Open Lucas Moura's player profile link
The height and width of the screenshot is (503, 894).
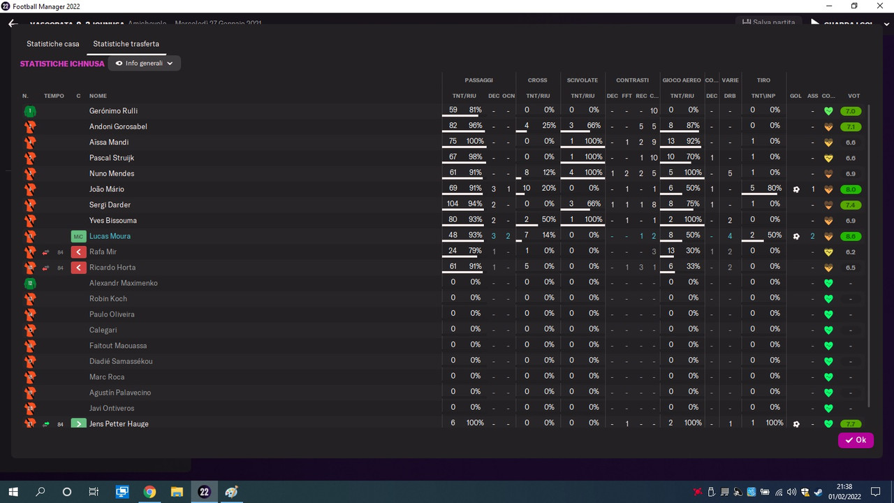[110, 236]
